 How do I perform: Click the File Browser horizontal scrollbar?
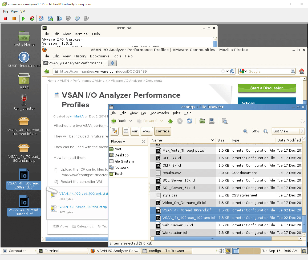213,238
